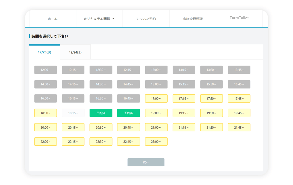The height and width of the screenshot is (185, 293).
Task: Click the TerraTalkへ link
Action: (x=239, y=18)
